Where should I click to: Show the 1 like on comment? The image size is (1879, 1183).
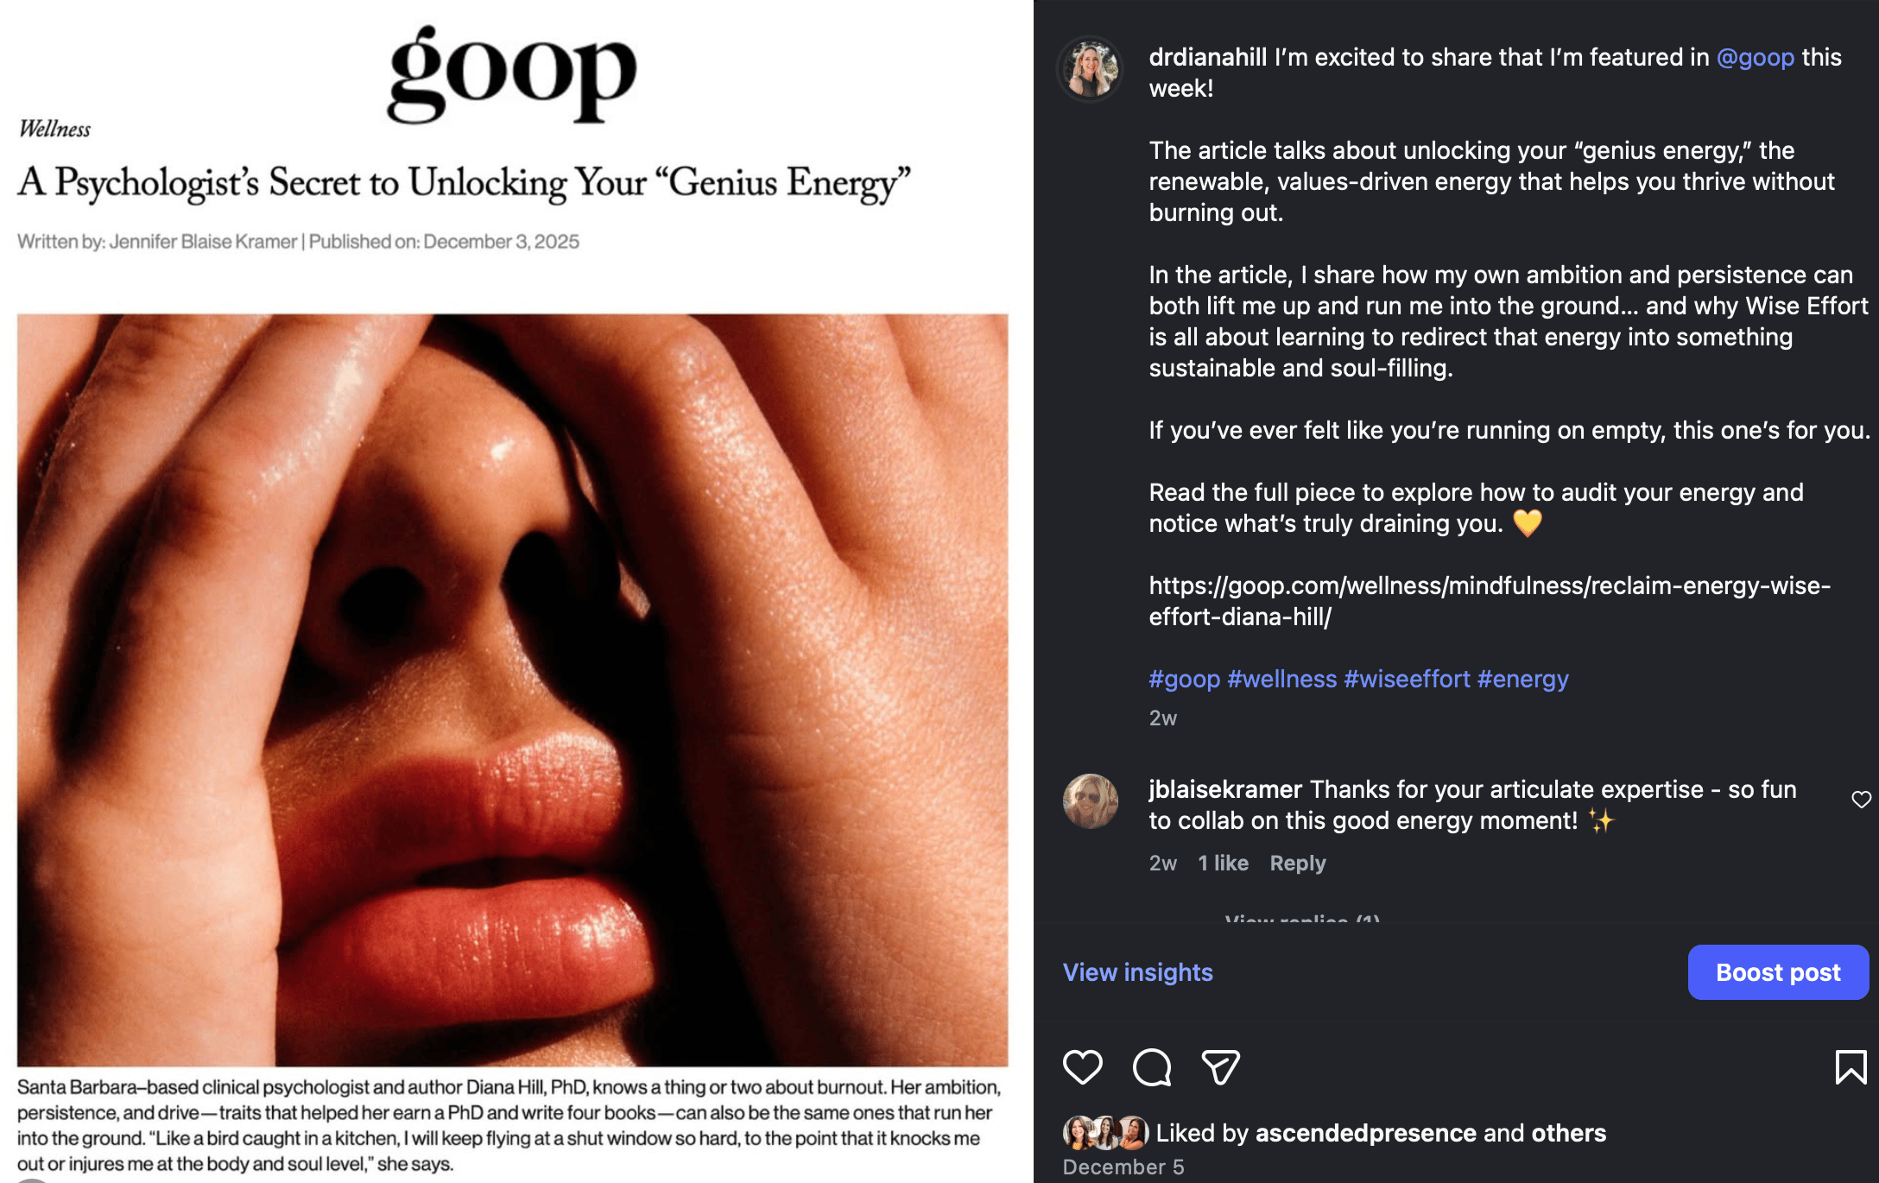click(1223, 863)
